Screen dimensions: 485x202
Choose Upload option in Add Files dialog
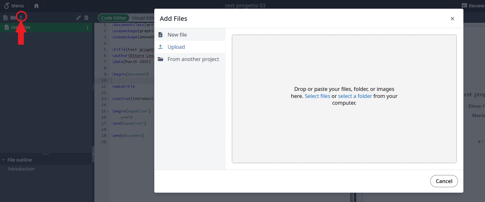coord(190,47)
